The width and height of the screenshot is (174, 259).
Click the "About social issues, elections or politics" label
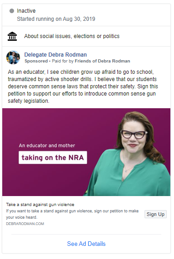click(72, 36)
